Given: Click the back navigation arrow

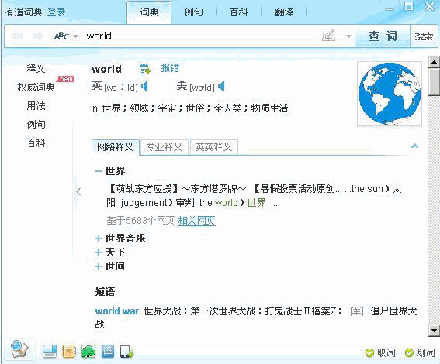Looking at the screenshot, I should (x=17, y=36).
